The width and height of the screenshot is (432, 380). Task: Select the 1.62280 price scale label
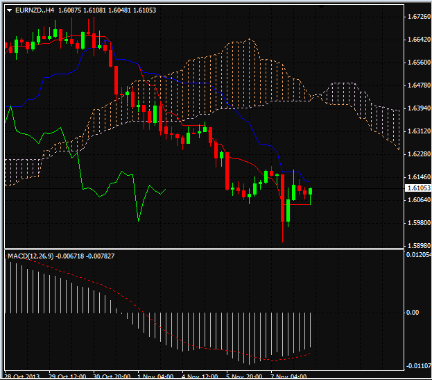[x=419, y=154]
